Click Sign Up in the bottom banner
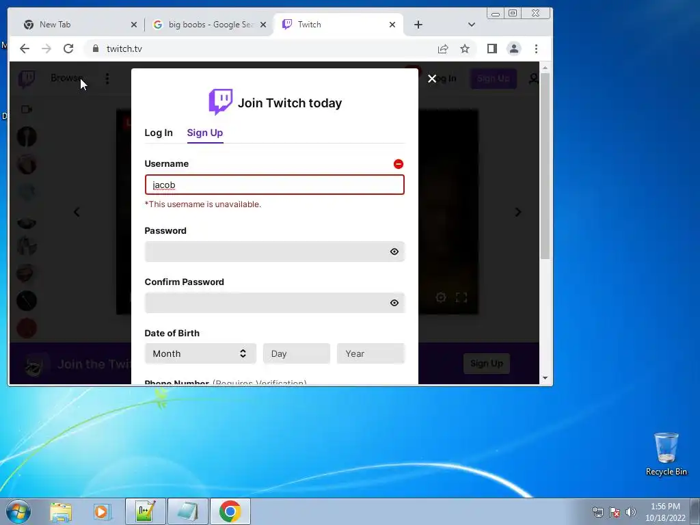Image resolution: width=700 pixels, height=525 pixels. point(487,364)
